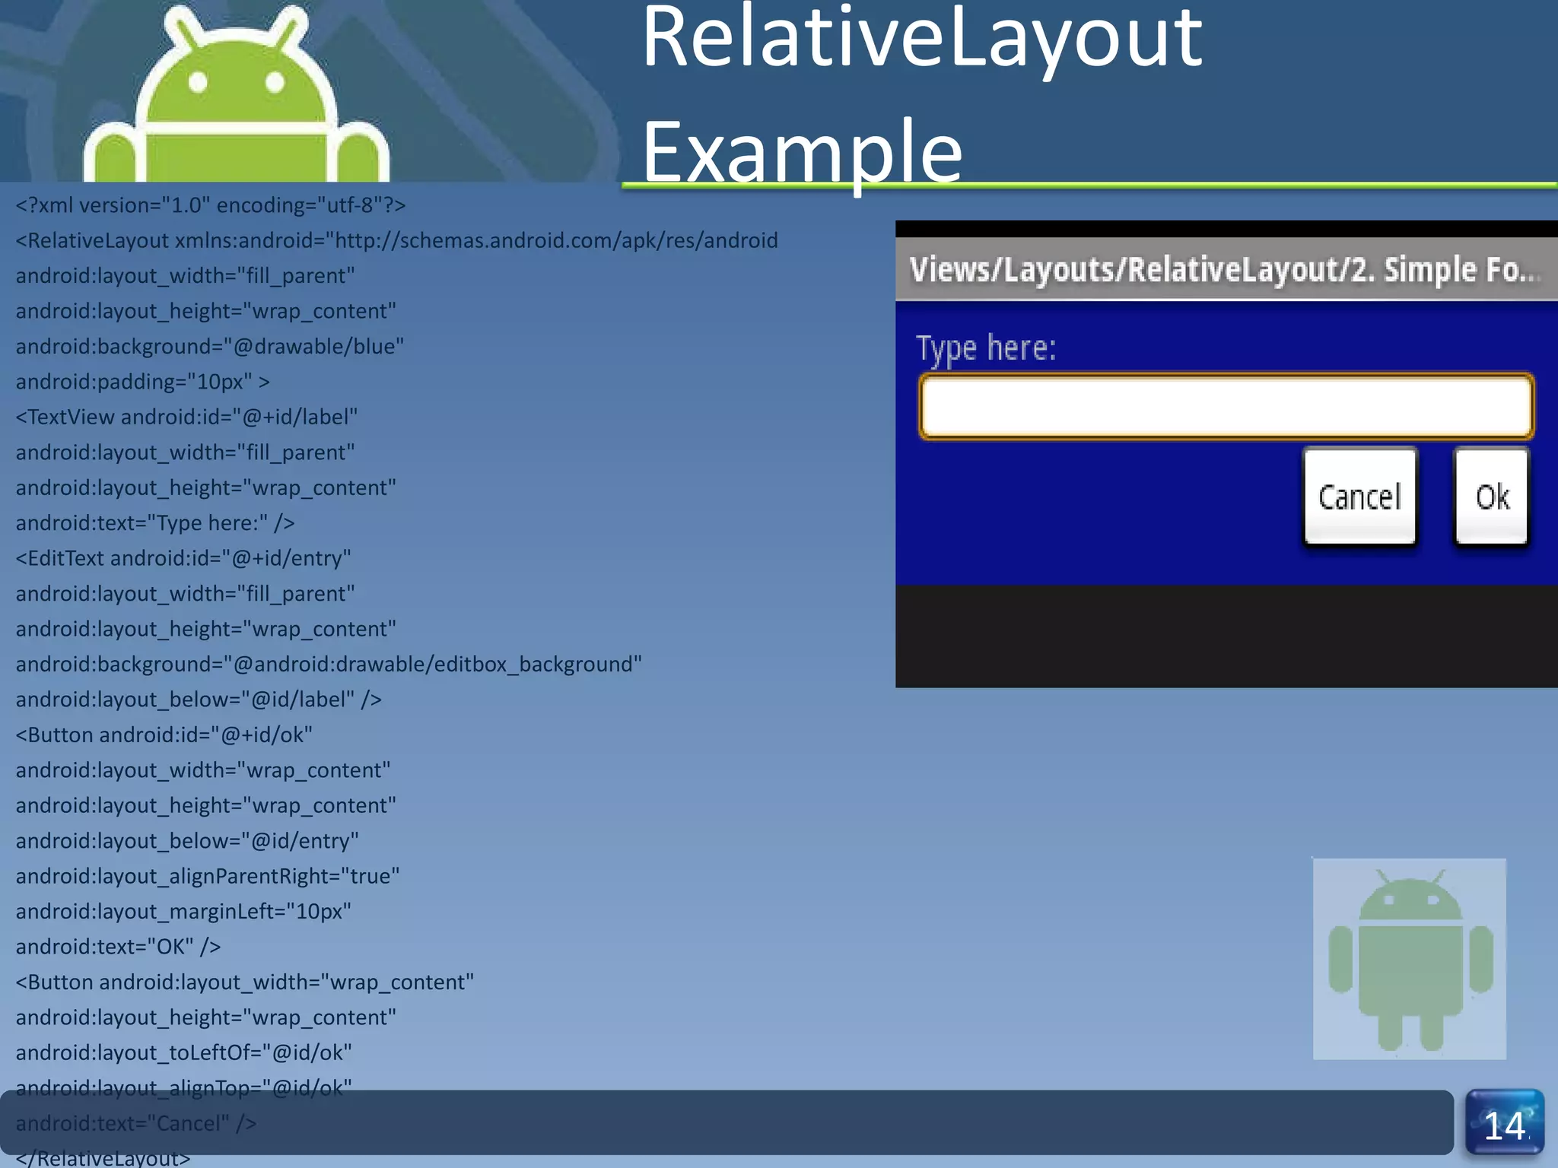1558x1168 pixels.
Task: Click the Ok button in the Android form
Action: click(1491, 496)
